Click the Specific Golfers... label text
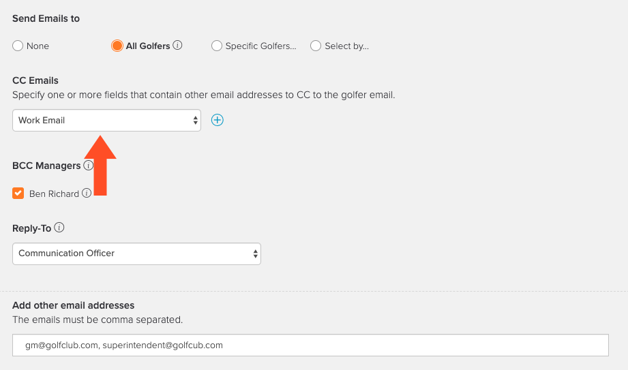The width and height of the screenshot is (628, 370). click(260, 46)
